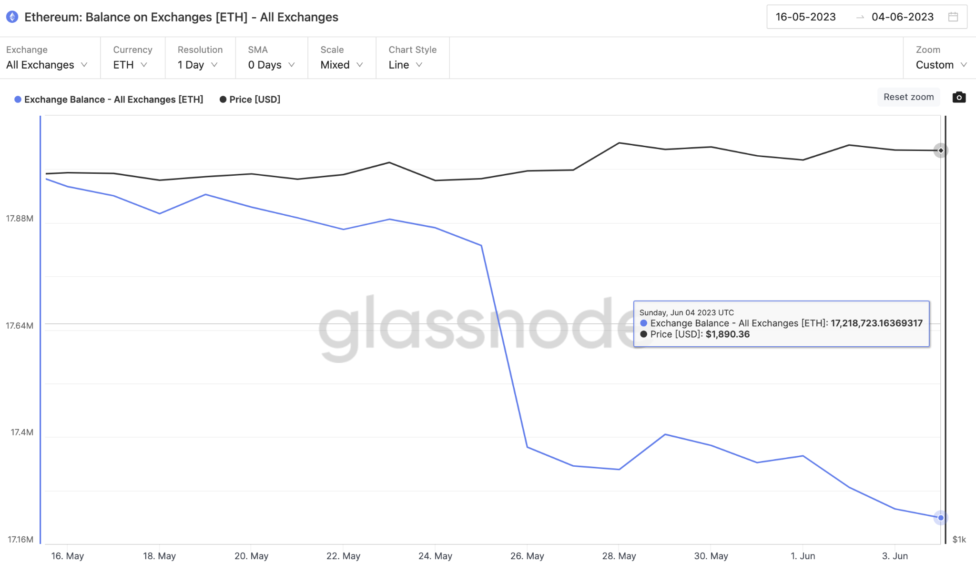The width and height of the screenshot is (976, 572).
Task: Open the calendar date picker icon
Action: [x=953, y=17]
